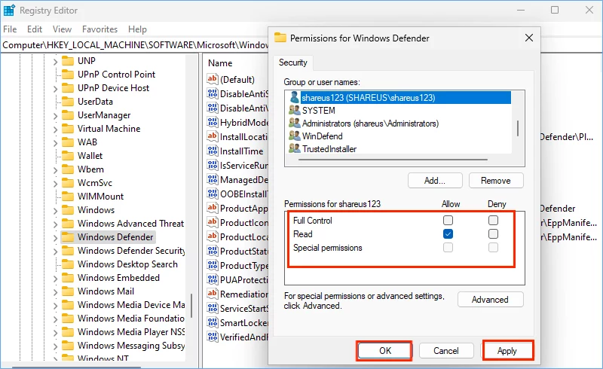
Task: Uncheck Allow for Read permission
Action: point(448,233)
